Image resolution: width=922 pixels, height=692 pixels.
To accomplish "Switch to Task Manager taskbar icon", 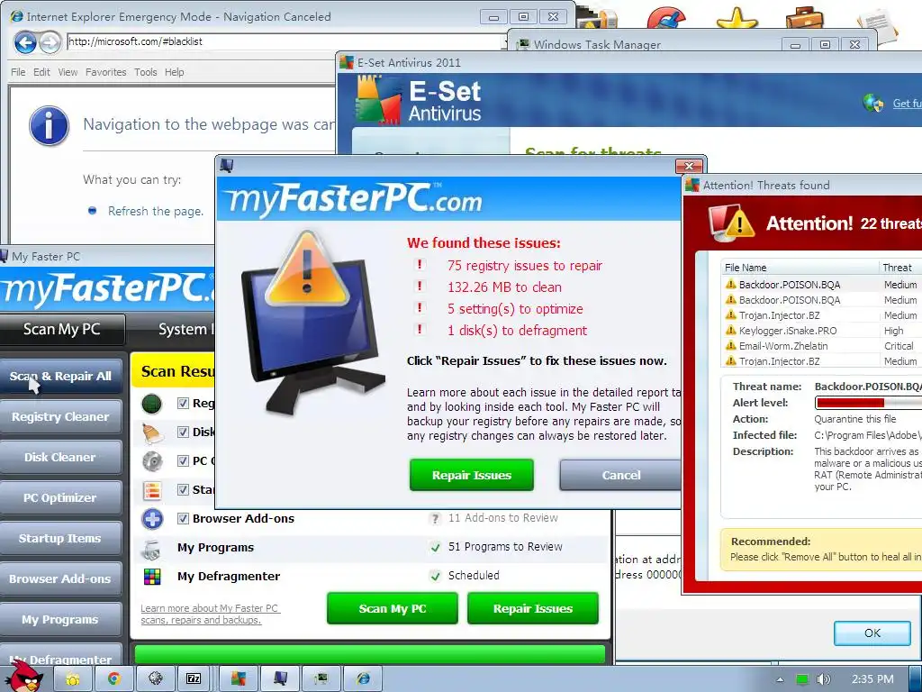I will coord(321,678).
